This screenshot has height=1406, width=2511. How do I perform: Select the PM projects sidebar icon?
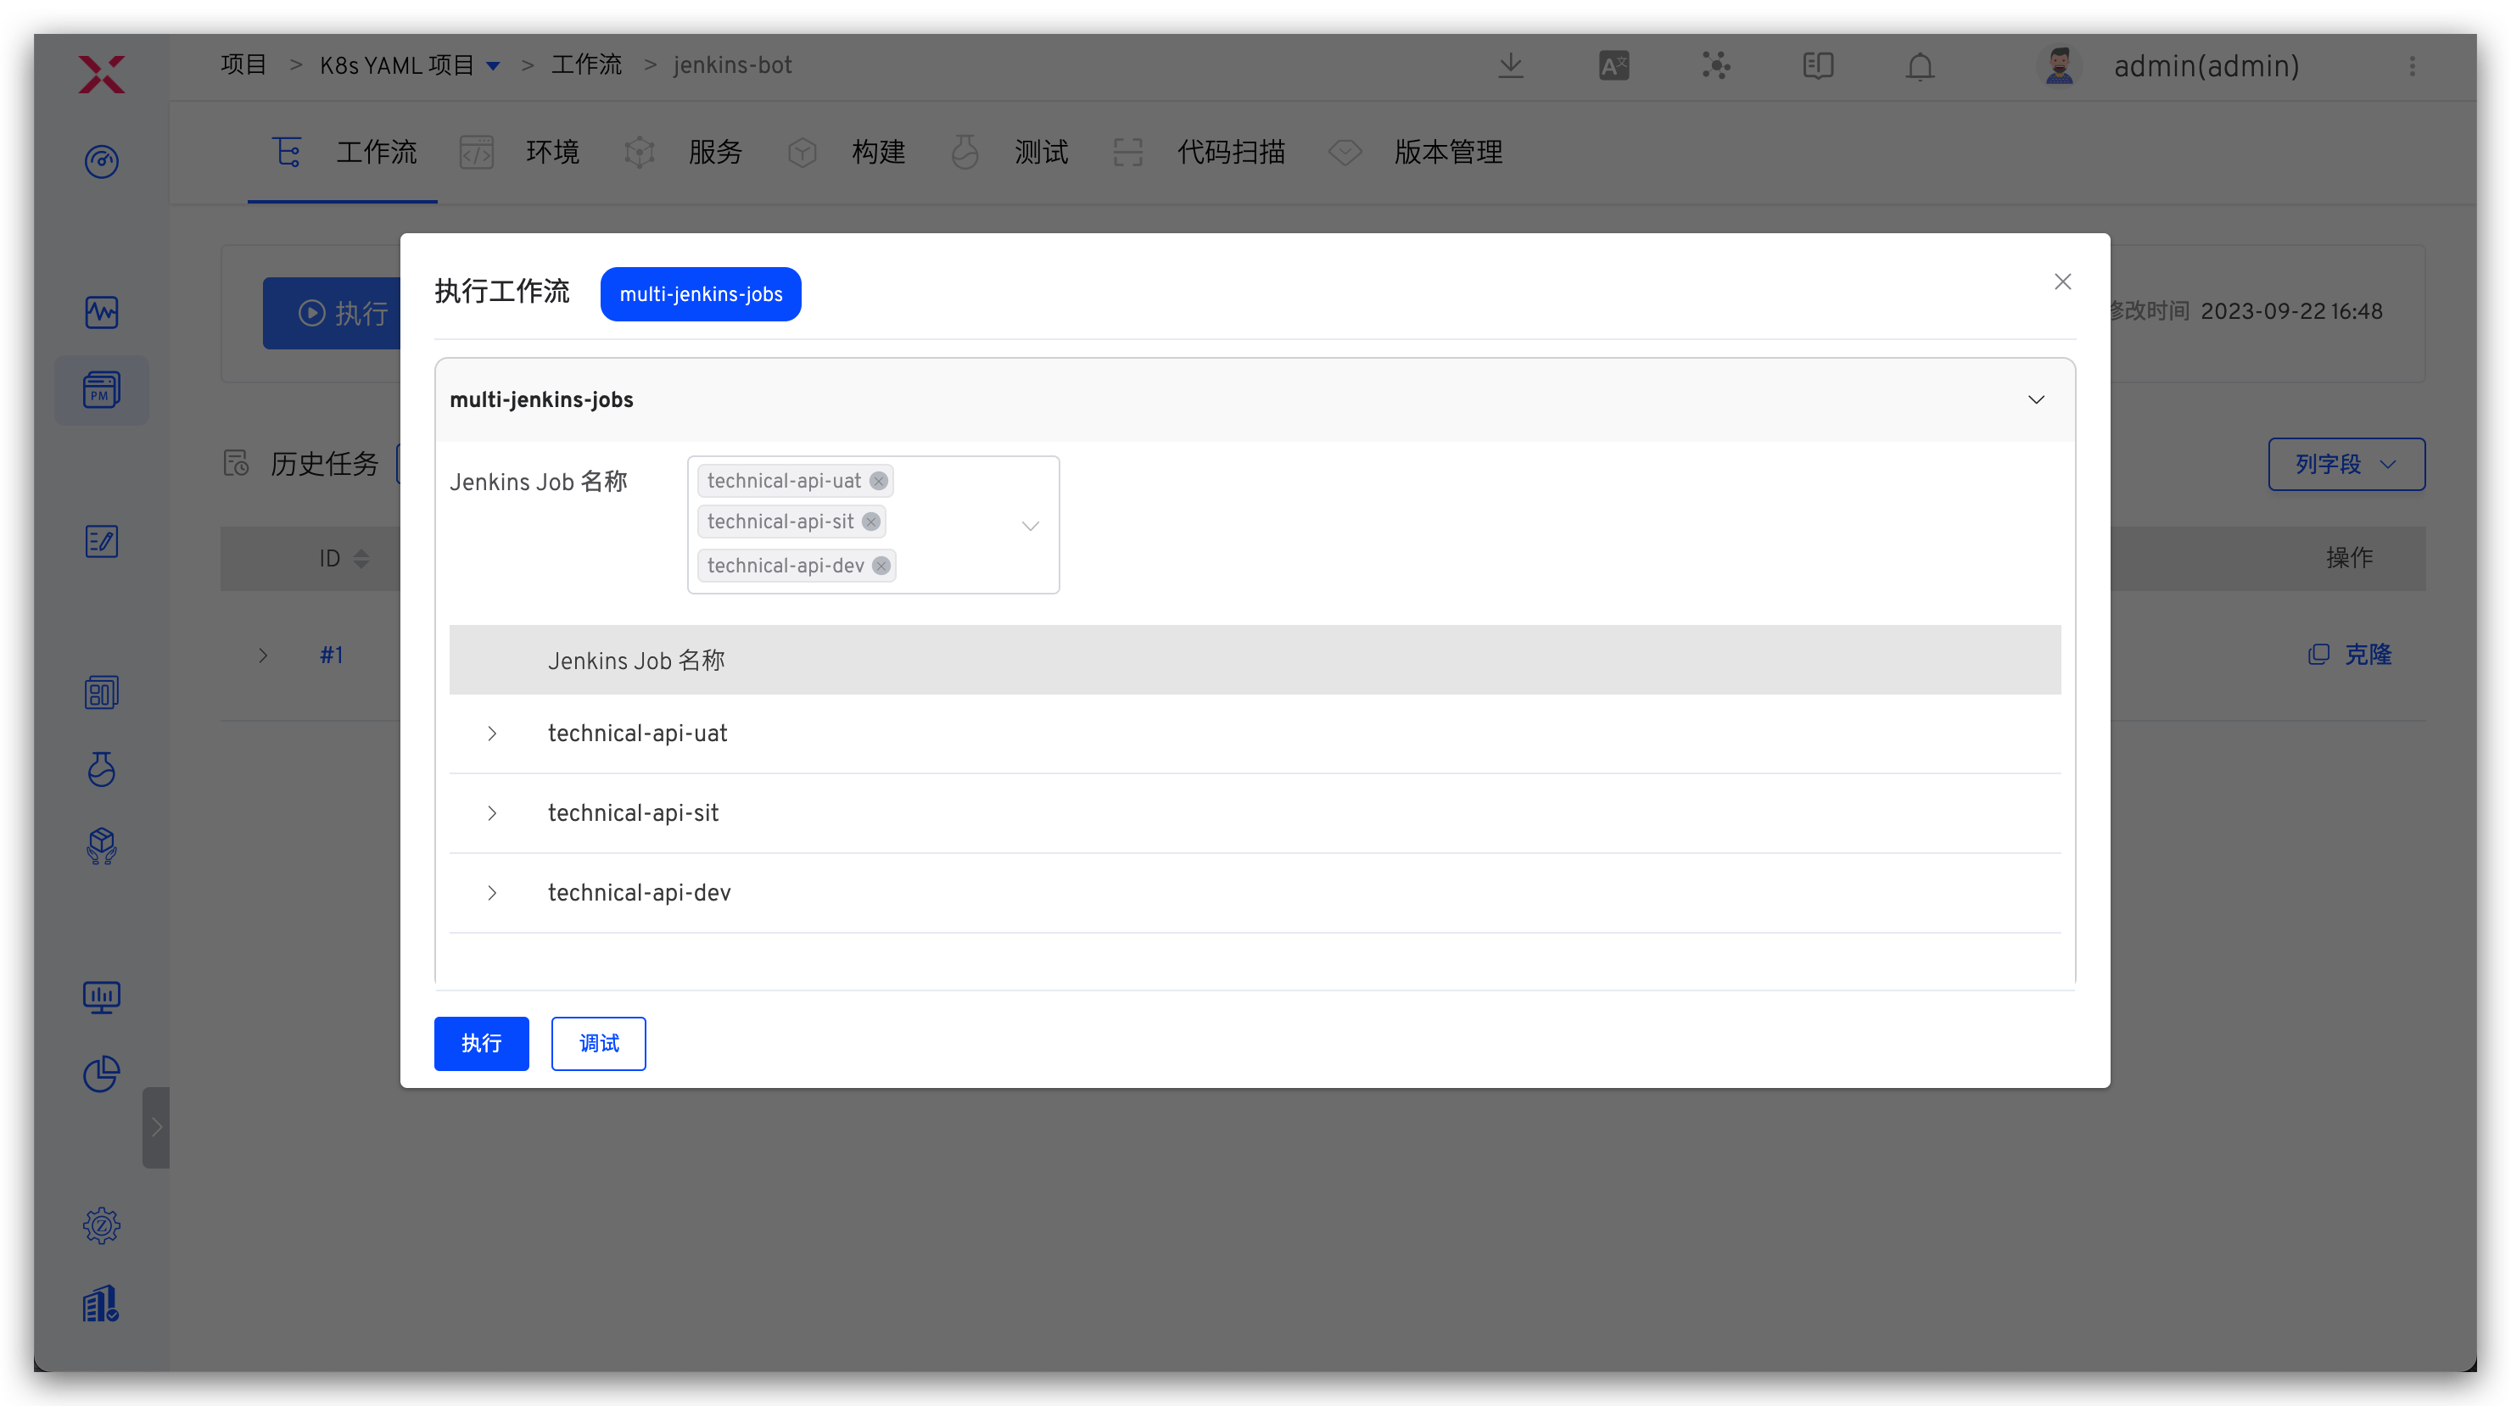point(102,390)
